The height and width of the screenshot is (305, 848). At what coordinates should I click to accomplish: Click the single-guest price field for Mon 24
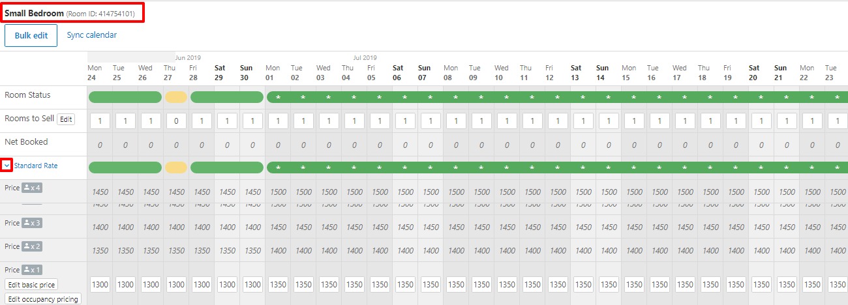click(100, 284)
